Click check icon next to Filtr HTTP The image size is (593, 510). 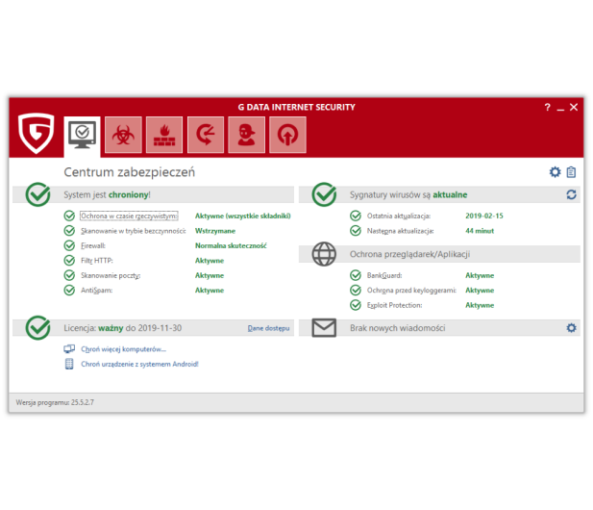69,261
